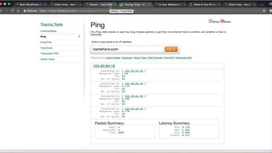Screen dimensions: 272x153
Task: Click the arrow beside Ping sidebar item
Action: 79,37
